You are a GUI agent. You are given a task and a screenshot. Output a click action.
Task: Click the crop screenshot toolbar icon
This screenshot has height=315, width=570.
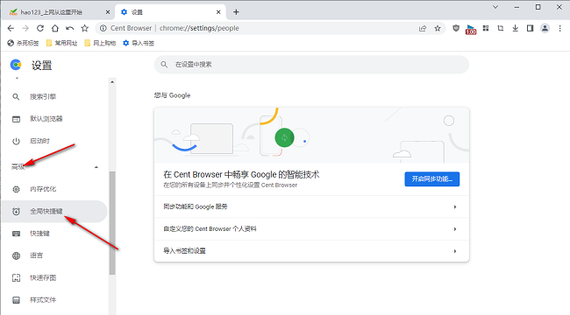point(501,28)
